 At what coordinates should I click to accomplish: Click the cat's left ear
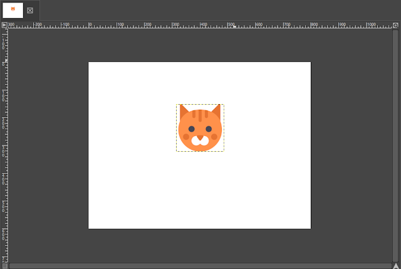[x=184, y=112]
